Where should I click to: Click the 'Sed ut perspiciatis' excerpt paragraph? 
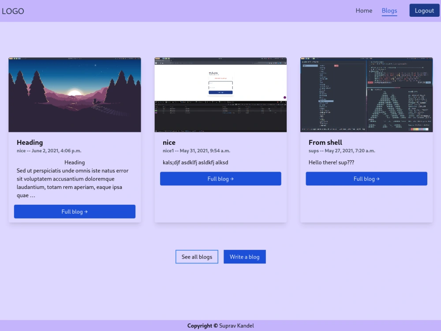73,183
